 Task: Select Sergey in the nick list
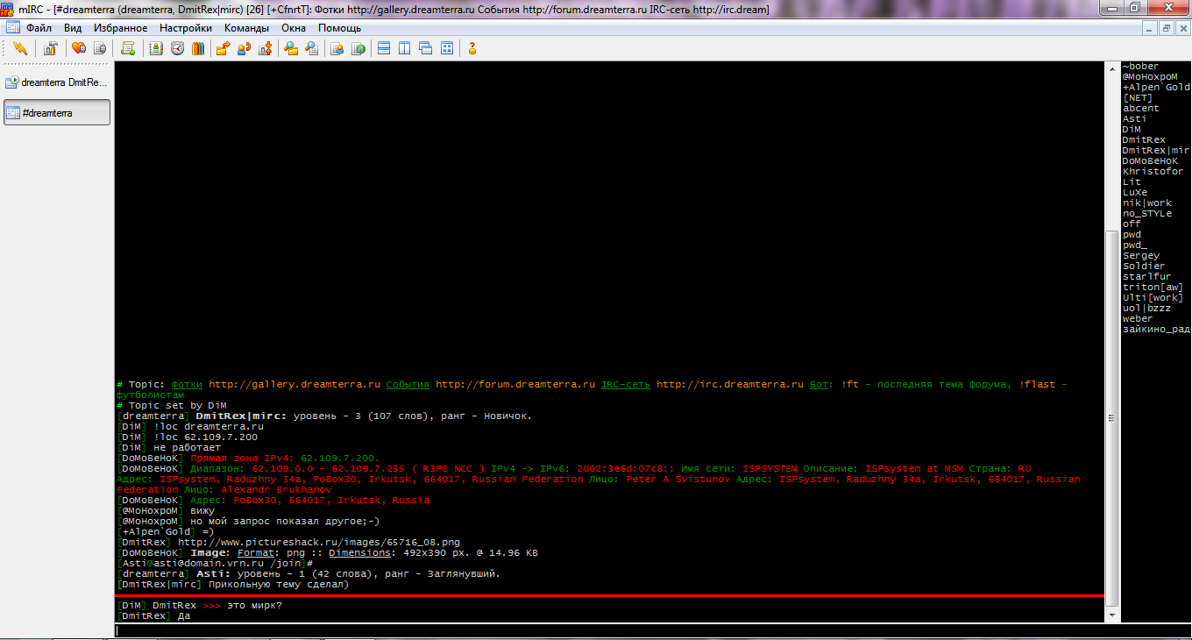(1140, 256)
